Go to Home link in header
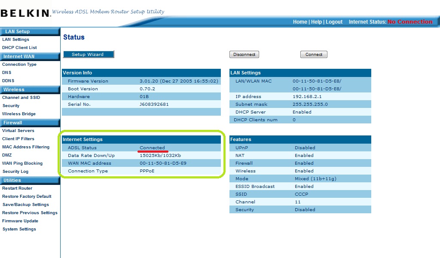The height and width of the screenshot is (258, 440). click(x=300, y=22)
